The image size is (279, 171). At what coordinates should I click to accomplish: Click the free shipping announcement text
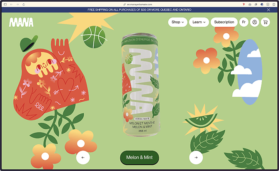[139, 10]
